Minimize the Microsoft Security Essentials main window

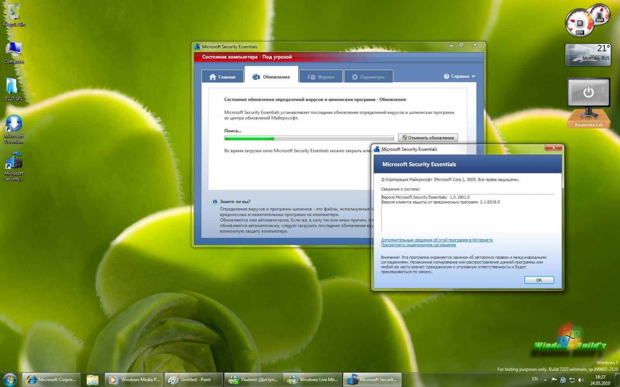(451, 45)
